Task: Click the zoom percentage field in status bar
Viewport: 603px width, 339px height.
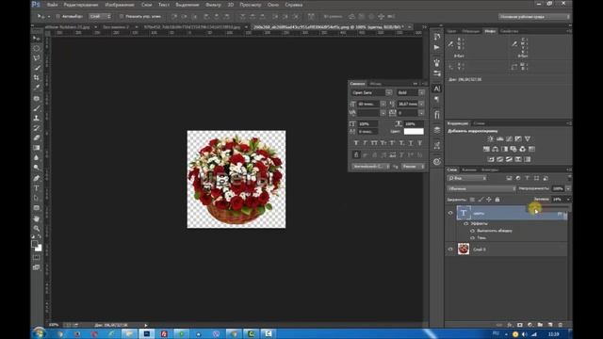Action: coord(54,325)
